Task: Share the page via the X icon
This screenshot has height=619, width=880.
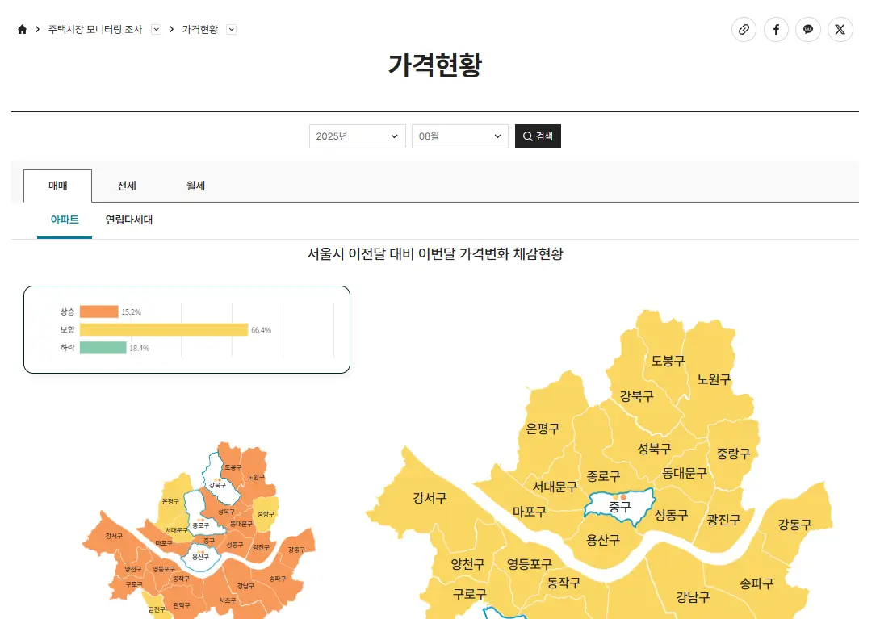Action: 840,29
